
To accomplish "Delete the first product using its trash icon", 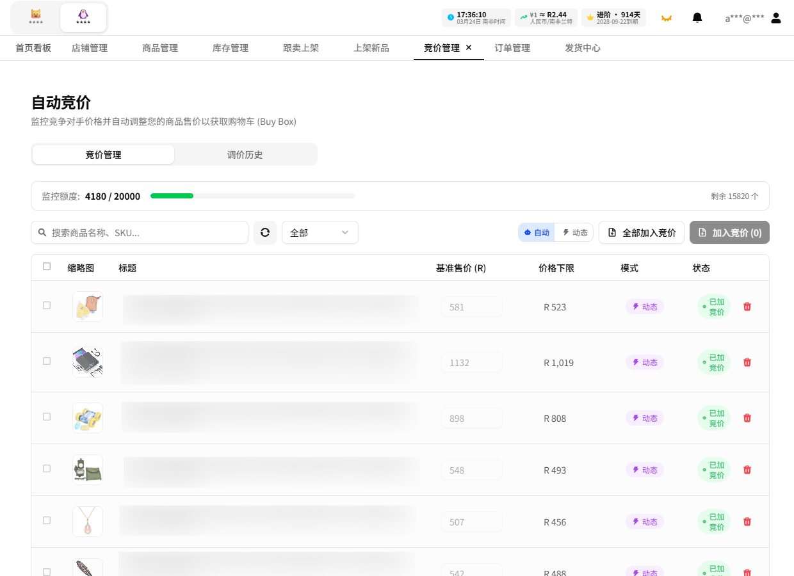I will tap(747, 307).
